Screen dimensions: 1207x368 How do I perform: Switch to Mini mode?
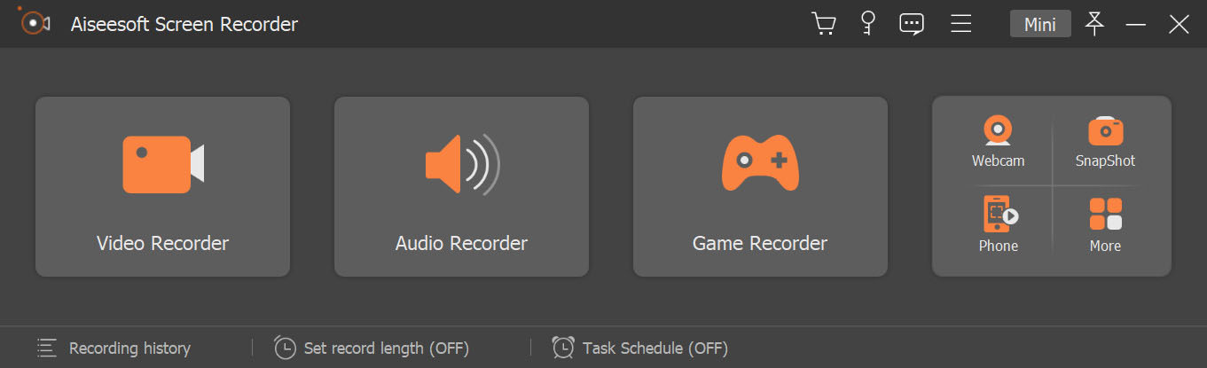pos(1039,24)
